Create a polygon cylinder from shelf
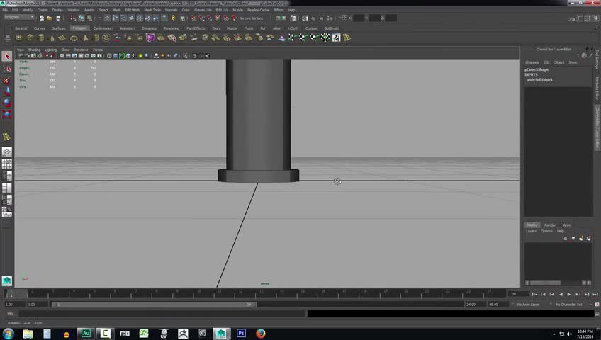Image resolution: width=601 pixels, height=340 pixels. coord(41,38)
